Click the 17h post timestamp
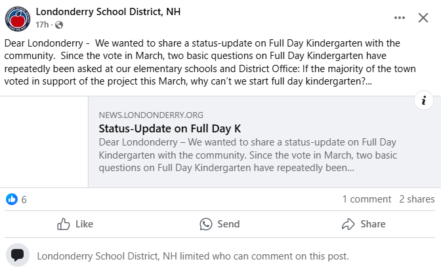Screen dimensions: 441x270 [x=42, y=25]
